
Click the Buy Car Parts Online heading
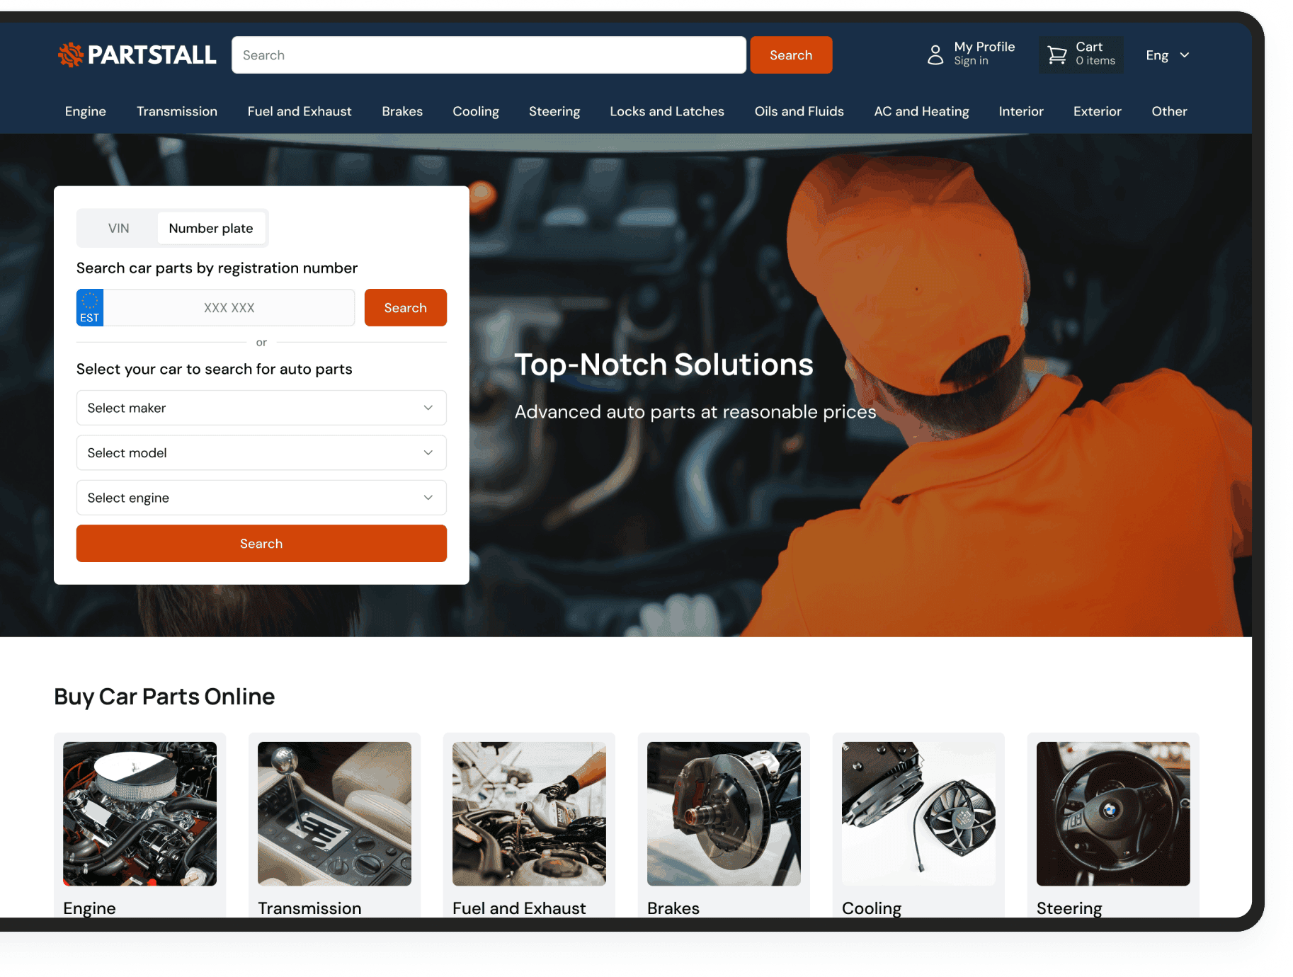[164, 697]
